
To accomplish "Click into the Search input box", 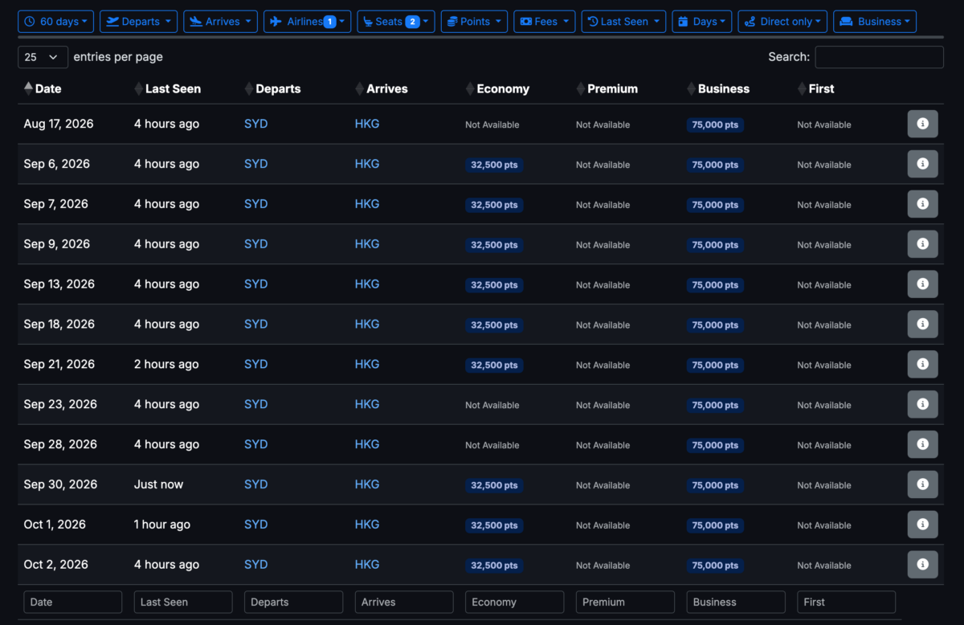I will tap(879, 57).
